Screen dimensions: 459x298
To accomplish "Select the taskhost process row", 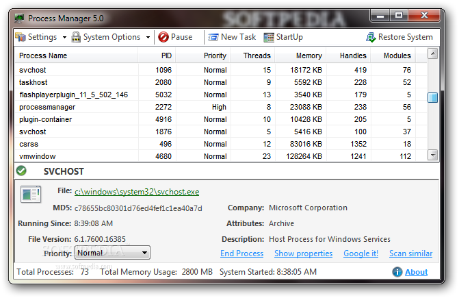I will pyautogui.click(x=221, y=82).
